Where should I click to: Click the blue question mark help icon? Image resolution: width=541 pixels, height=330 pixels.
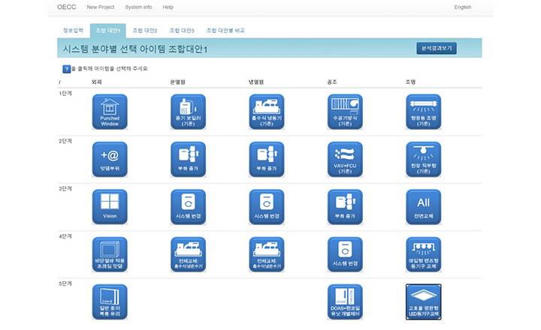coord(66,68)
